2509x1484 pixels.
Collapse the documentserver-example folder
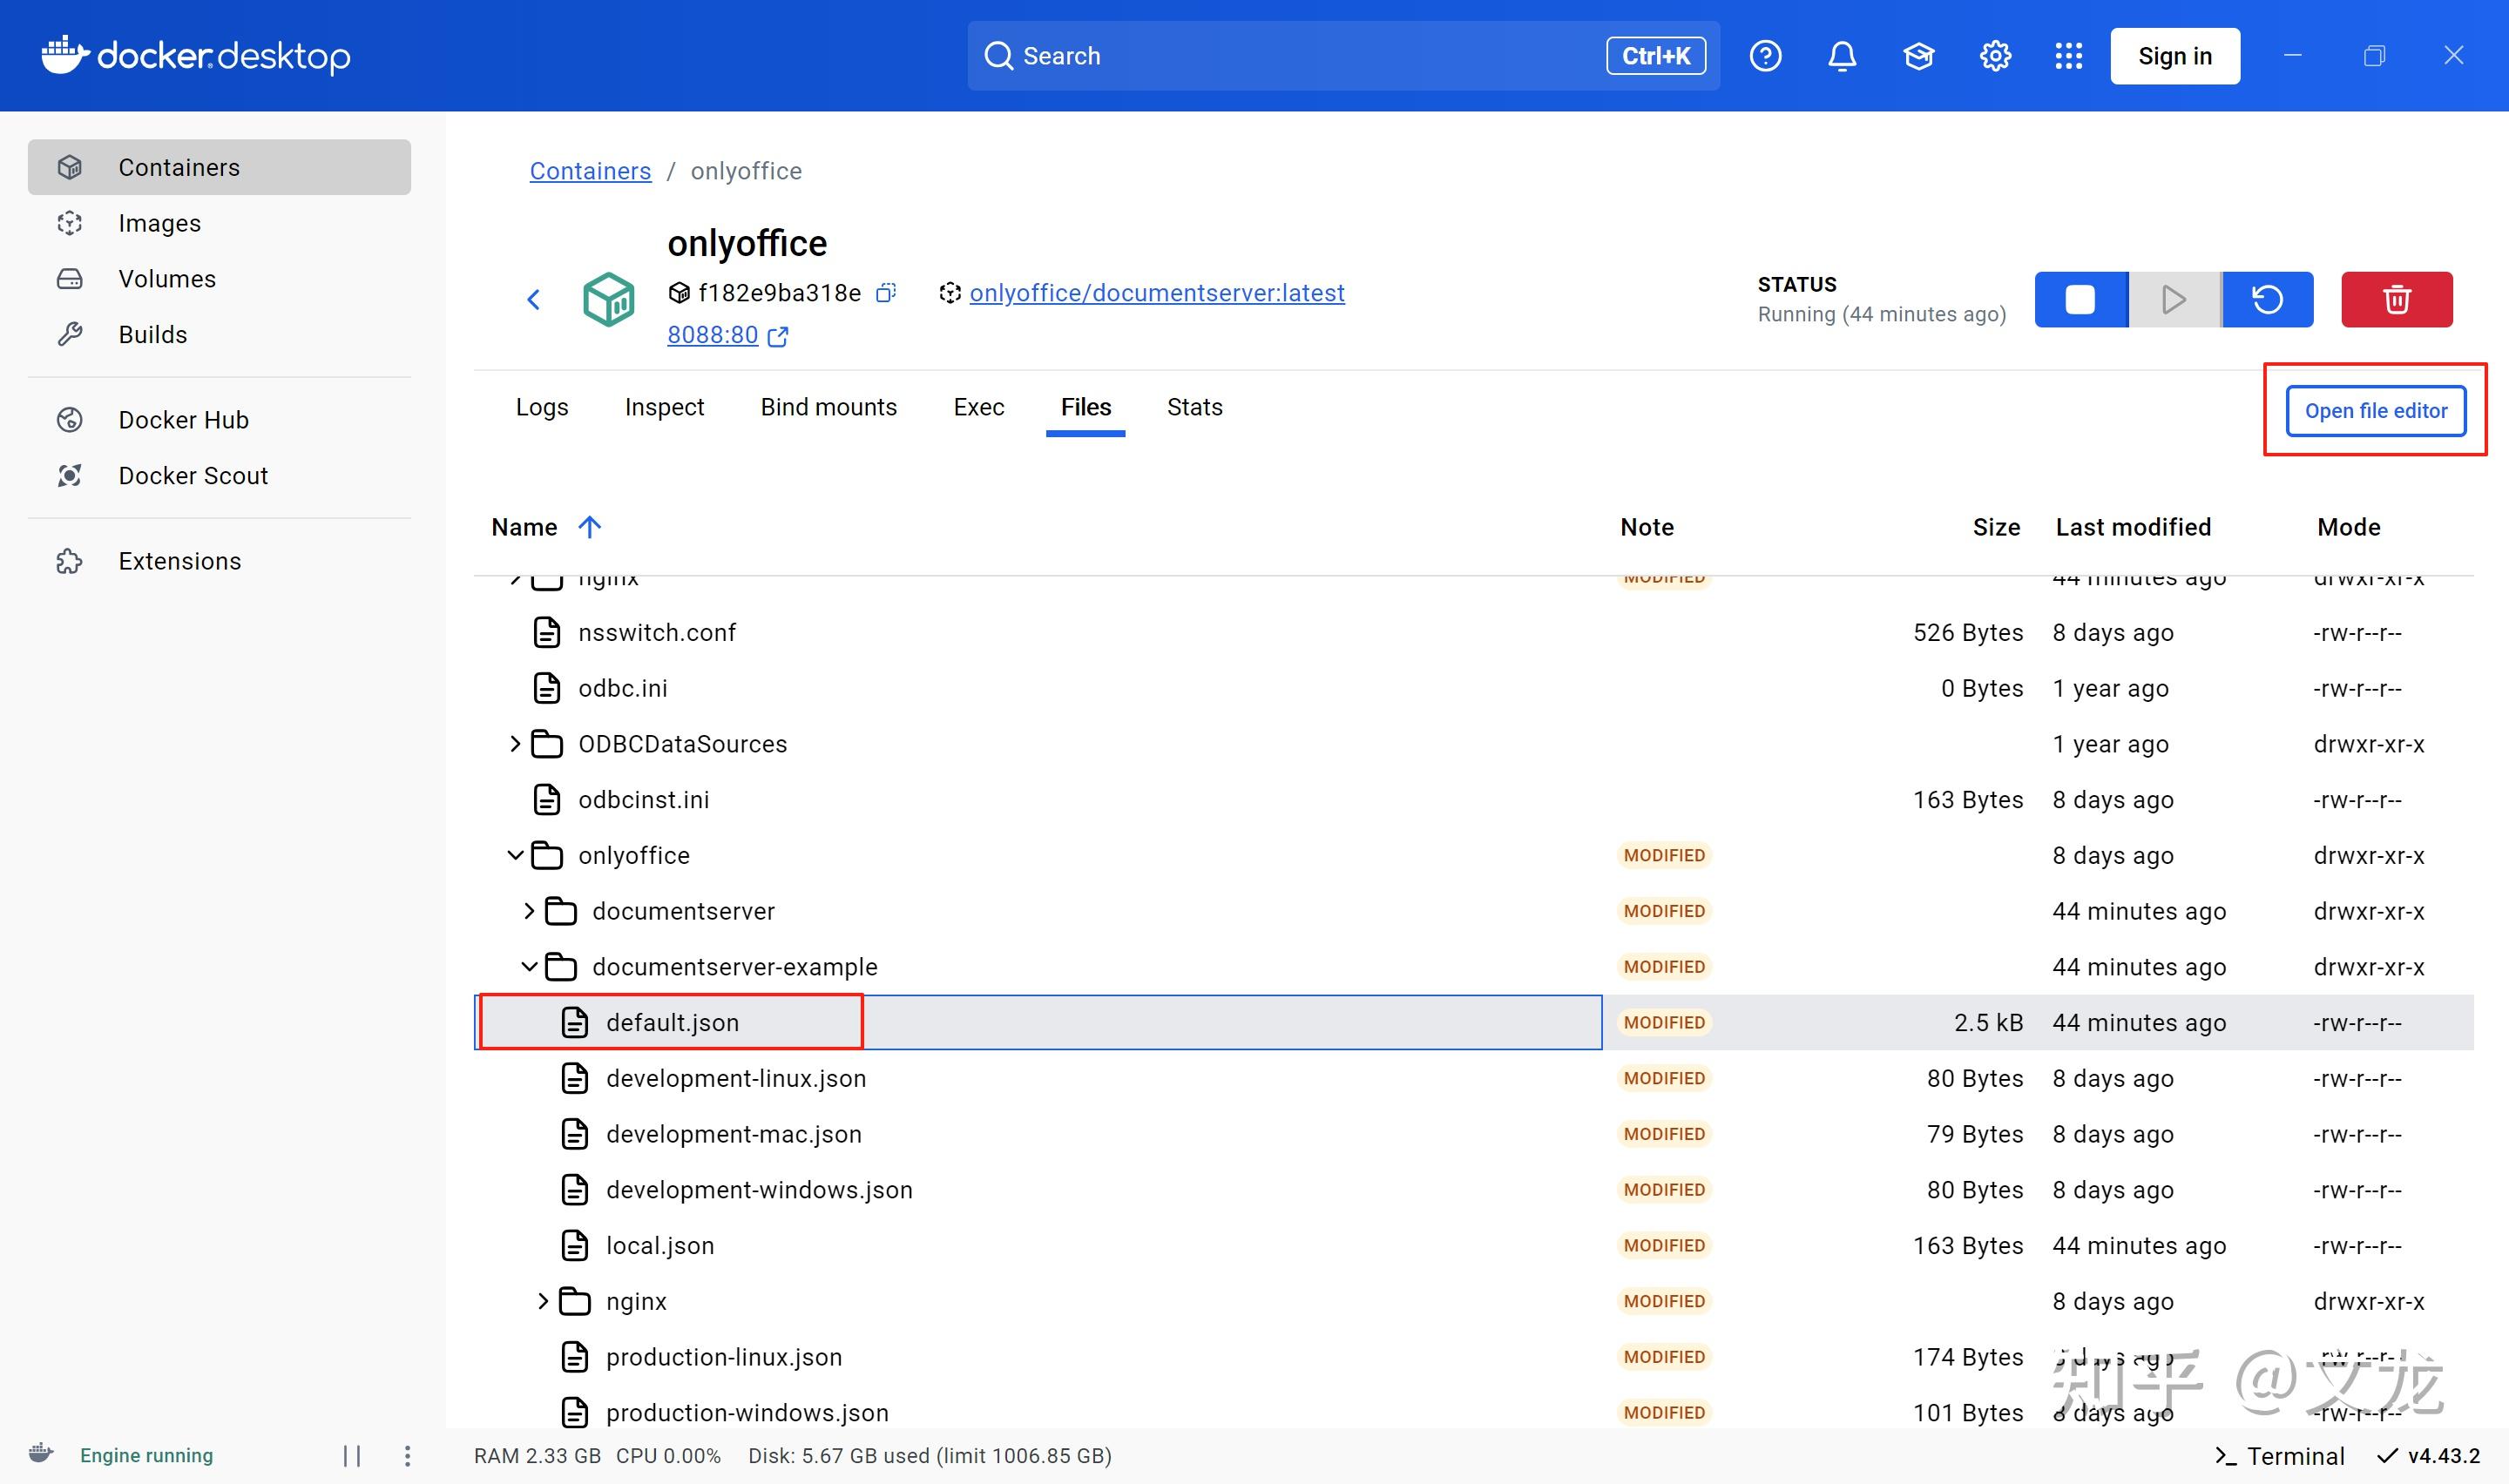pyautogui.click(x=529, y=967)
